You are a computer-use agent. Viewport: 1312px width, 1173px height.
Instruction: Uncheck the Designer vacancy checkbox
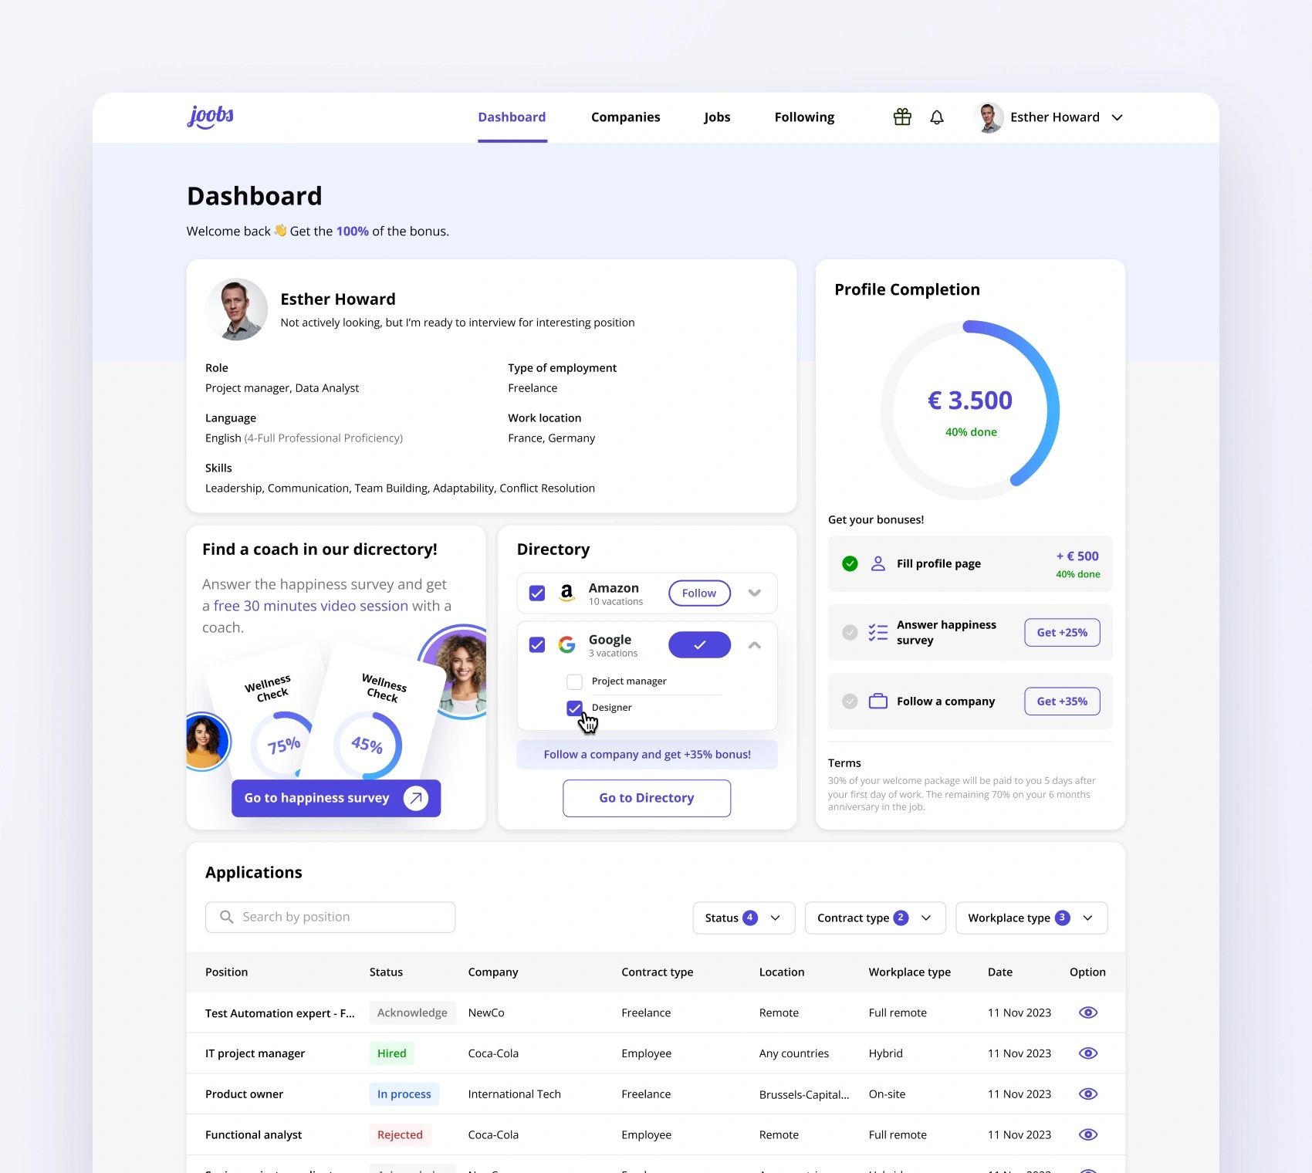(x=575, y=708)
